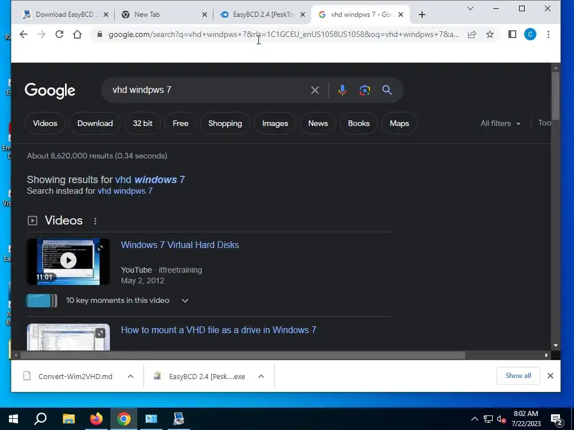Bookmark this page with the star icon

490,34
